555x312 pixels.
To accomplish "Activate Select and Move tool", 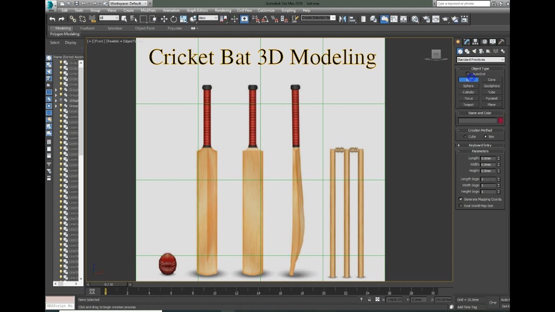I will coord(164,19).
